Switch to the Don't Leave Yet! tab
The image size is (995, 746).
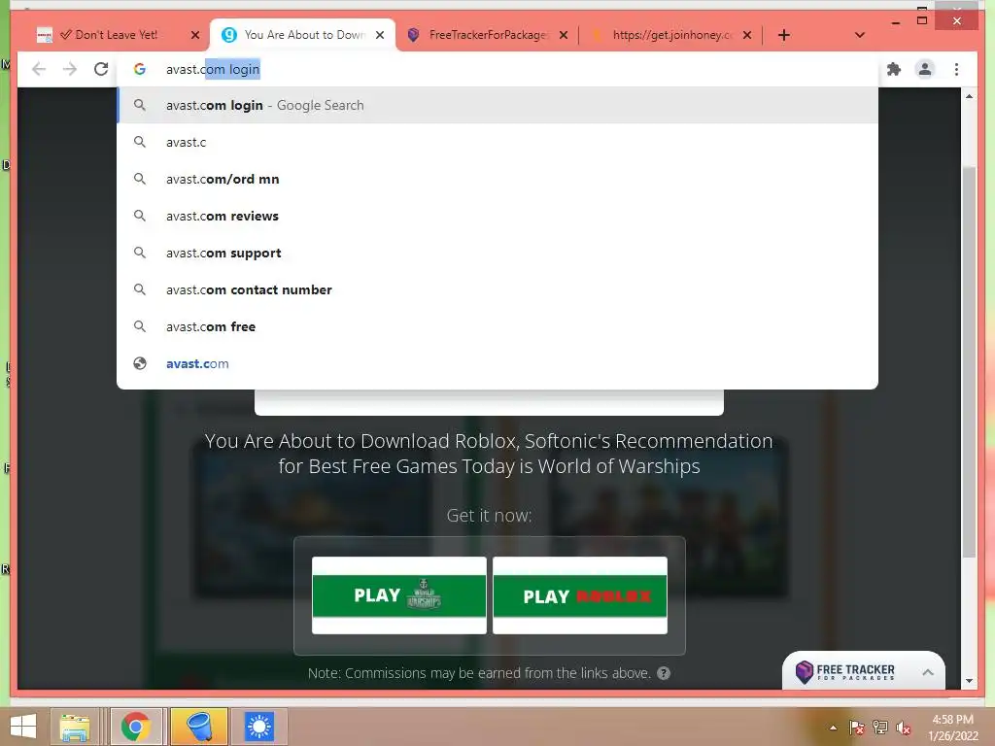(117, 35)
